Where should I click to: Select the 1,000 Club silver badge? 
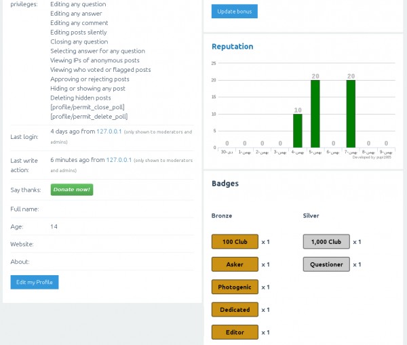326,241
